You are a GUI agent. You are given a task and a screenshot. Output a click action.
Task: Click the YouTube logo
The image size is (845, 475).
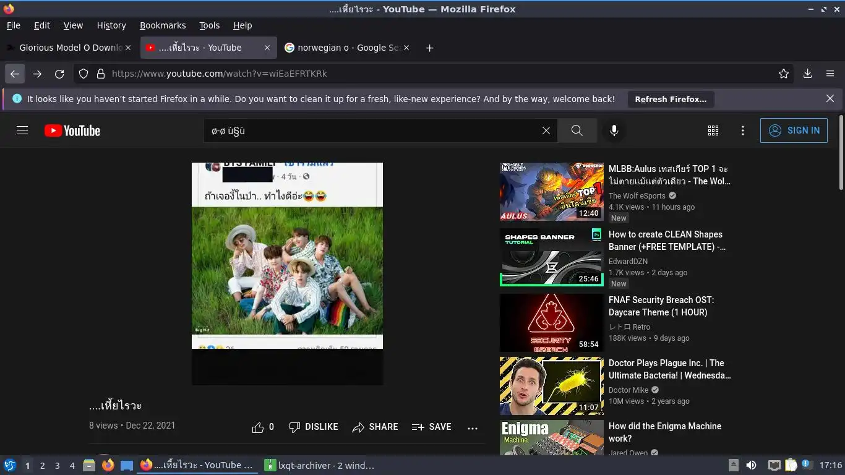coord(72,131)
